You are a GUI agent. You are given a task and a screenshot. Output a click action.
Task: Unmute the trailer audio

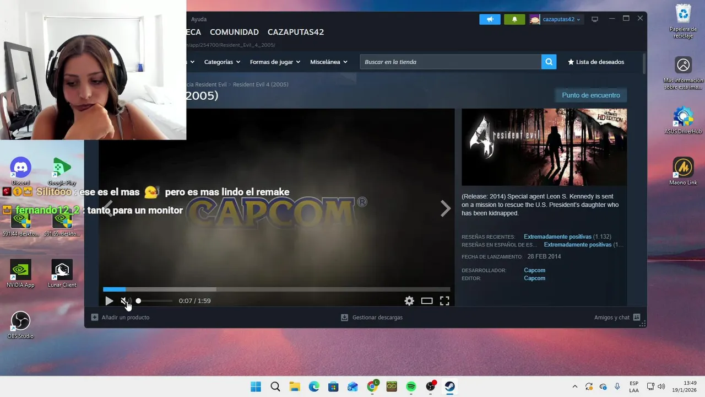(x=124, y=301)
